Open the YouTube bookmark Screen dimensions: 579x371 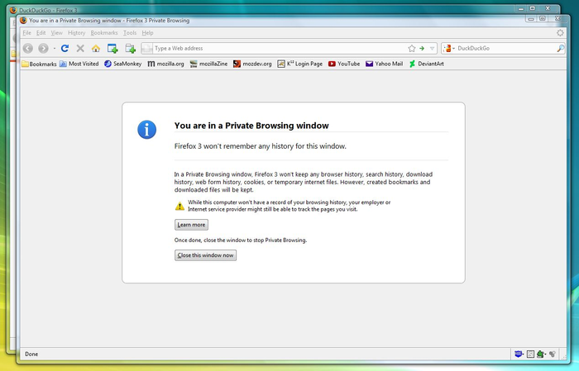pyautogui.click(x=344, y=64)
